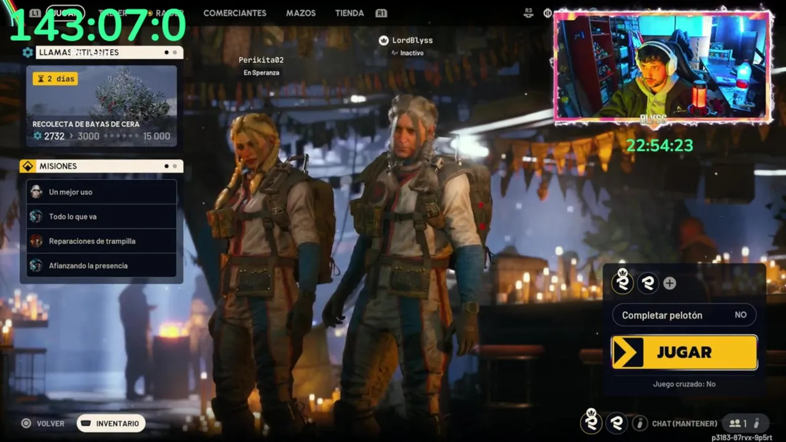Select player name LordBlyss
This screenshot has width=786, height=442.
pos(413,41)
